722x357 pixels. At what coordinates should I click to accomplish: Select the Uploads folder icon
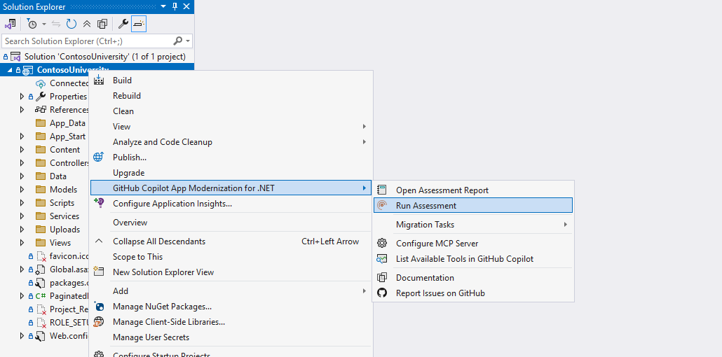pos(41,230)
